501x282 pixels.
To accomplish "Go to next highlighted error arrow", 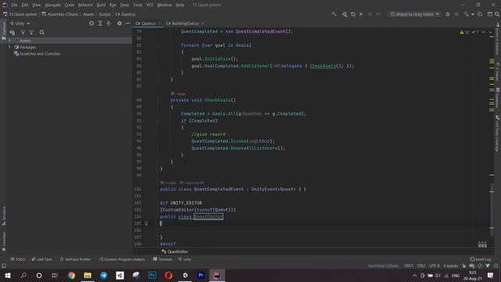I will point(490,32).
